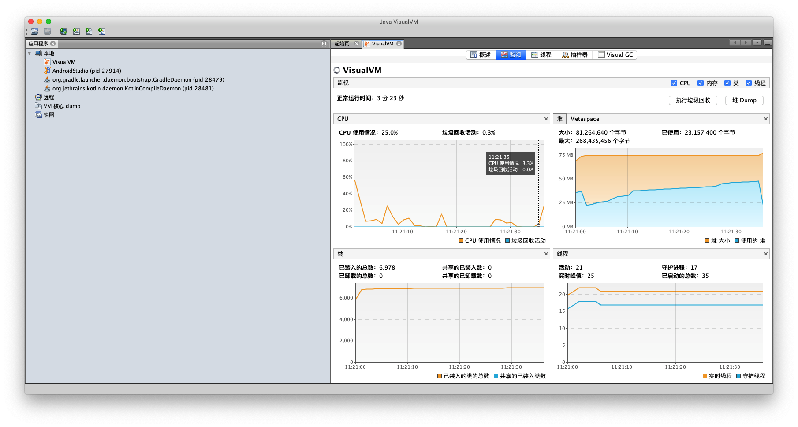
Task: Click the blue 垃圾回收活动 legend swatch
Action: tap(507, 241)
